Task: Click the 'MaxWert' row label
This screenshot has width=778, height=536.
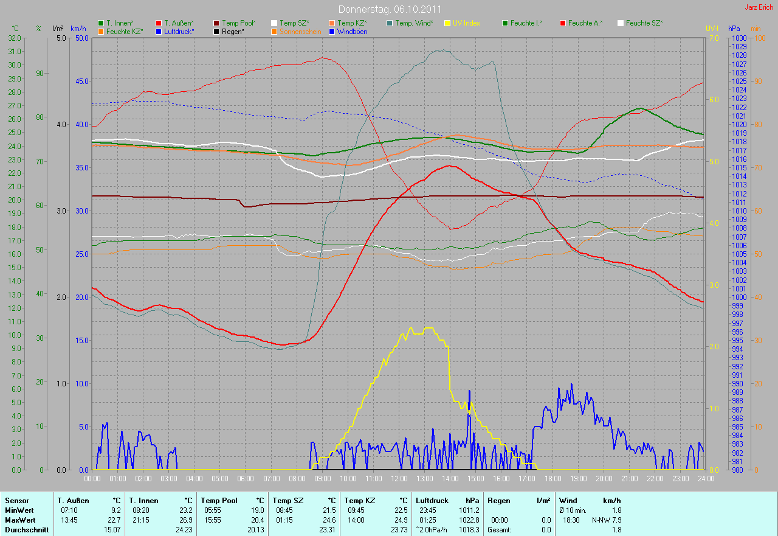Action: (x=20, y=520)
